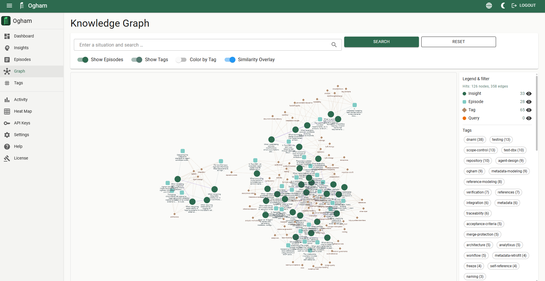The height and width of the screenshot is (281, 545).
Task: Select the references (7) tag chip
Action: click(x=509, y=192)
